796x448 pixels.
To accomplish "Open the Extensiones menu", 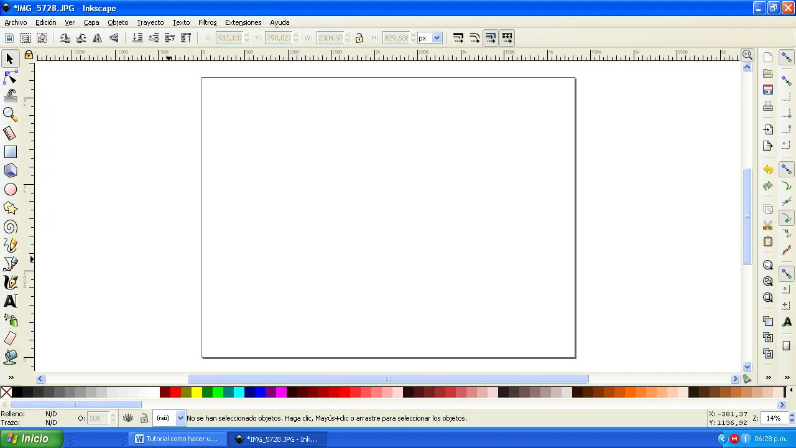I will tap(243, 22).
